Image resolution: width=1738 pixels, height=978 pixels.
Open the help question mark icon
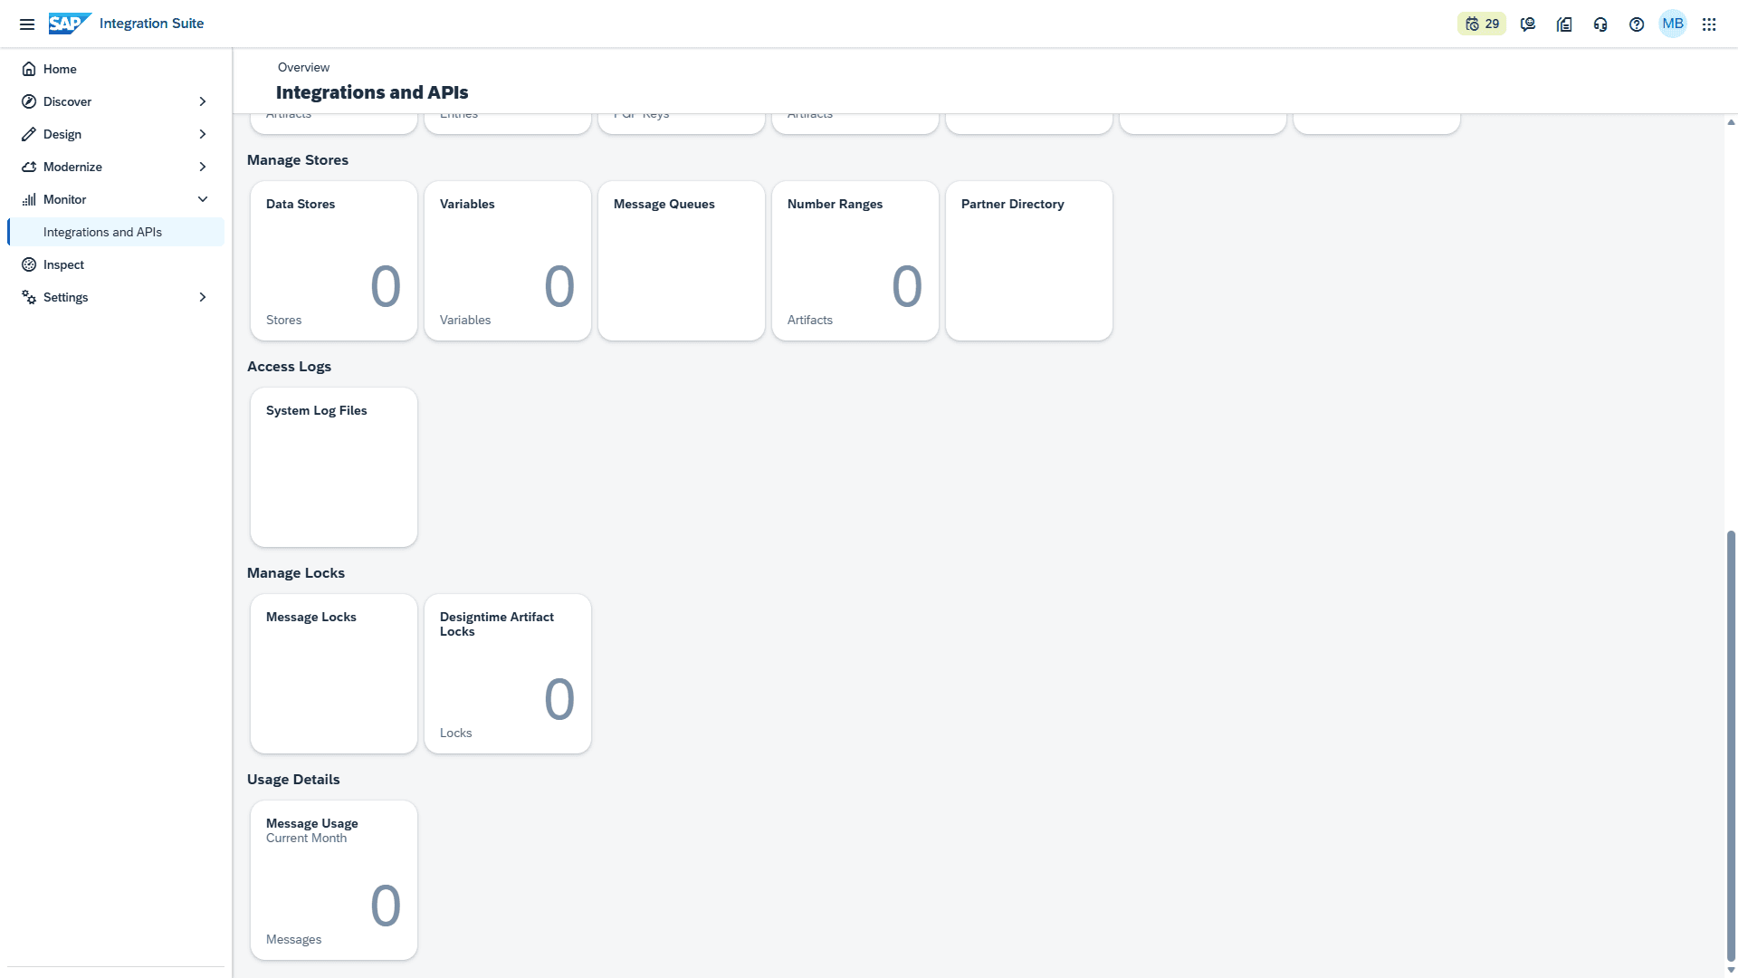(x=1637, y=24)
